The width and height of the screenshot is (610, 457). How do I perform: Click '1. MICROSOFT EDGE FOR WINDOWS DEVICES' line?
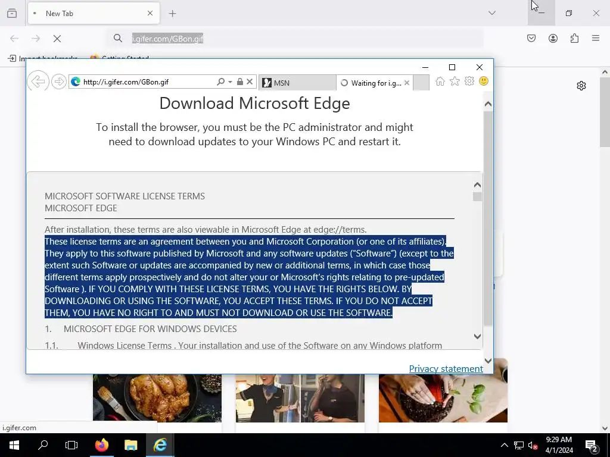tap(141, 328)
